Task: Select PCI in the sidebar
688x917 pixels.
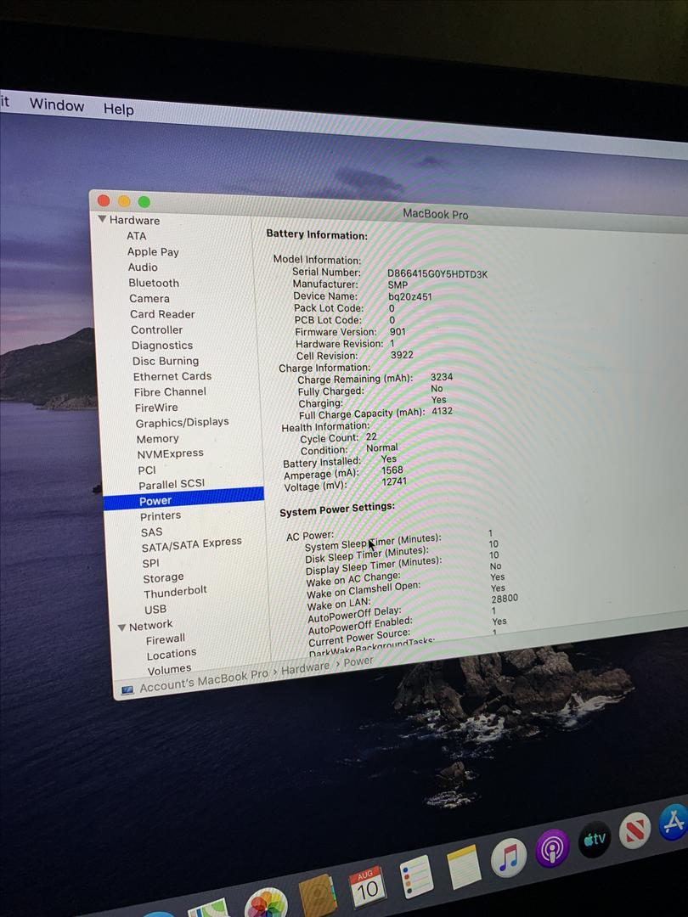Action: tap(147, 470)
